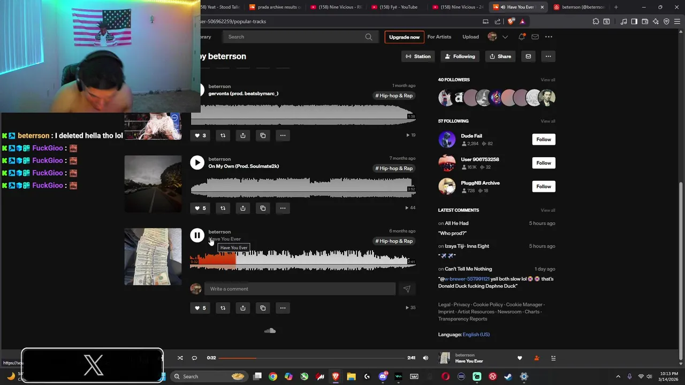Toggle shuffle in player bar
The height and width of the screenshot is (385, 685).
[180, 358]
